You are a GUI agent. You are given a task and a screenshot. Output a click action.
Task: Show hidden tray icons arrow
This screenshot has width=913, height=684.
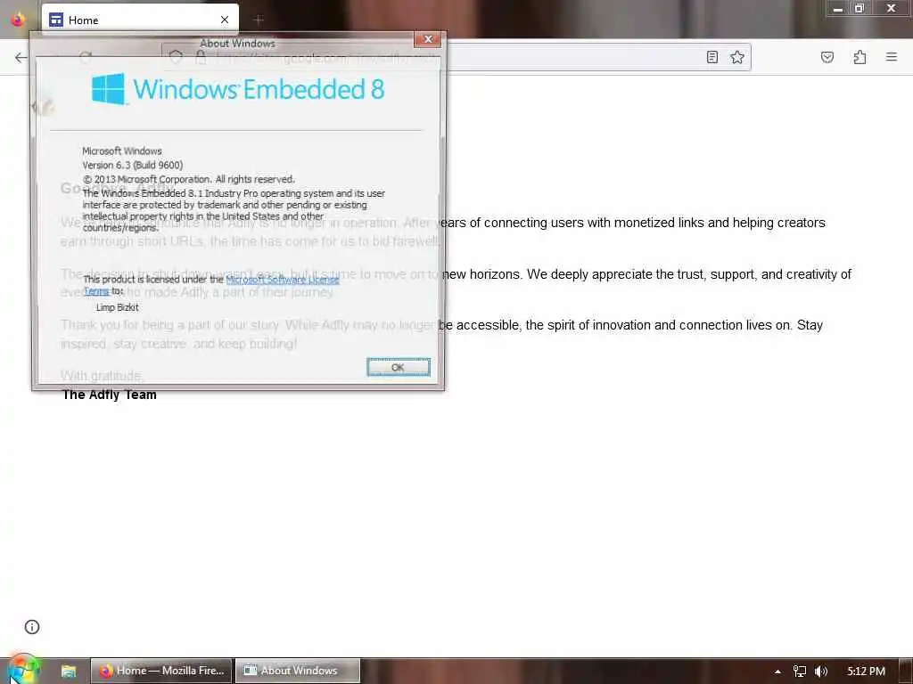pyautogui.click(x=777, y=672)
